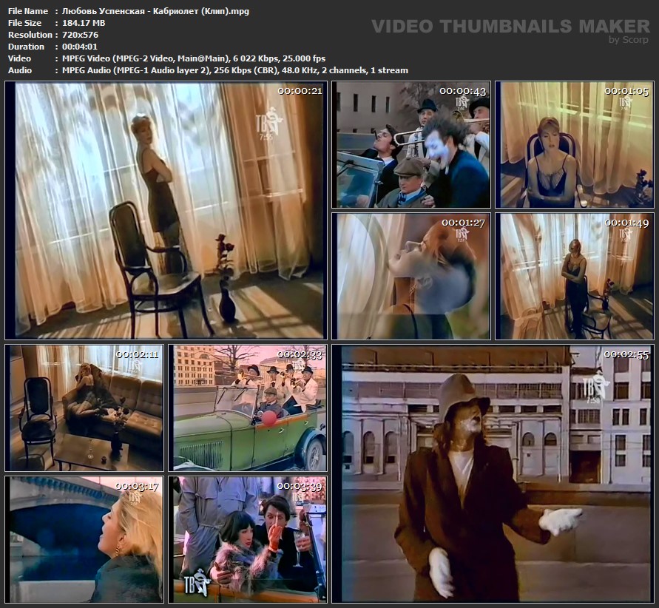The height and width of the screenshot is (608, 659).
Task: Click the 00:00:21 timestamp overlay
Action: 300,91
